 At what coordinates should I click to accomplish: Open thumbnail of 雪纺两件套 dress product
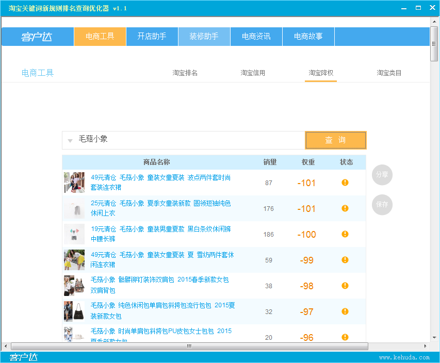point(74,260)
